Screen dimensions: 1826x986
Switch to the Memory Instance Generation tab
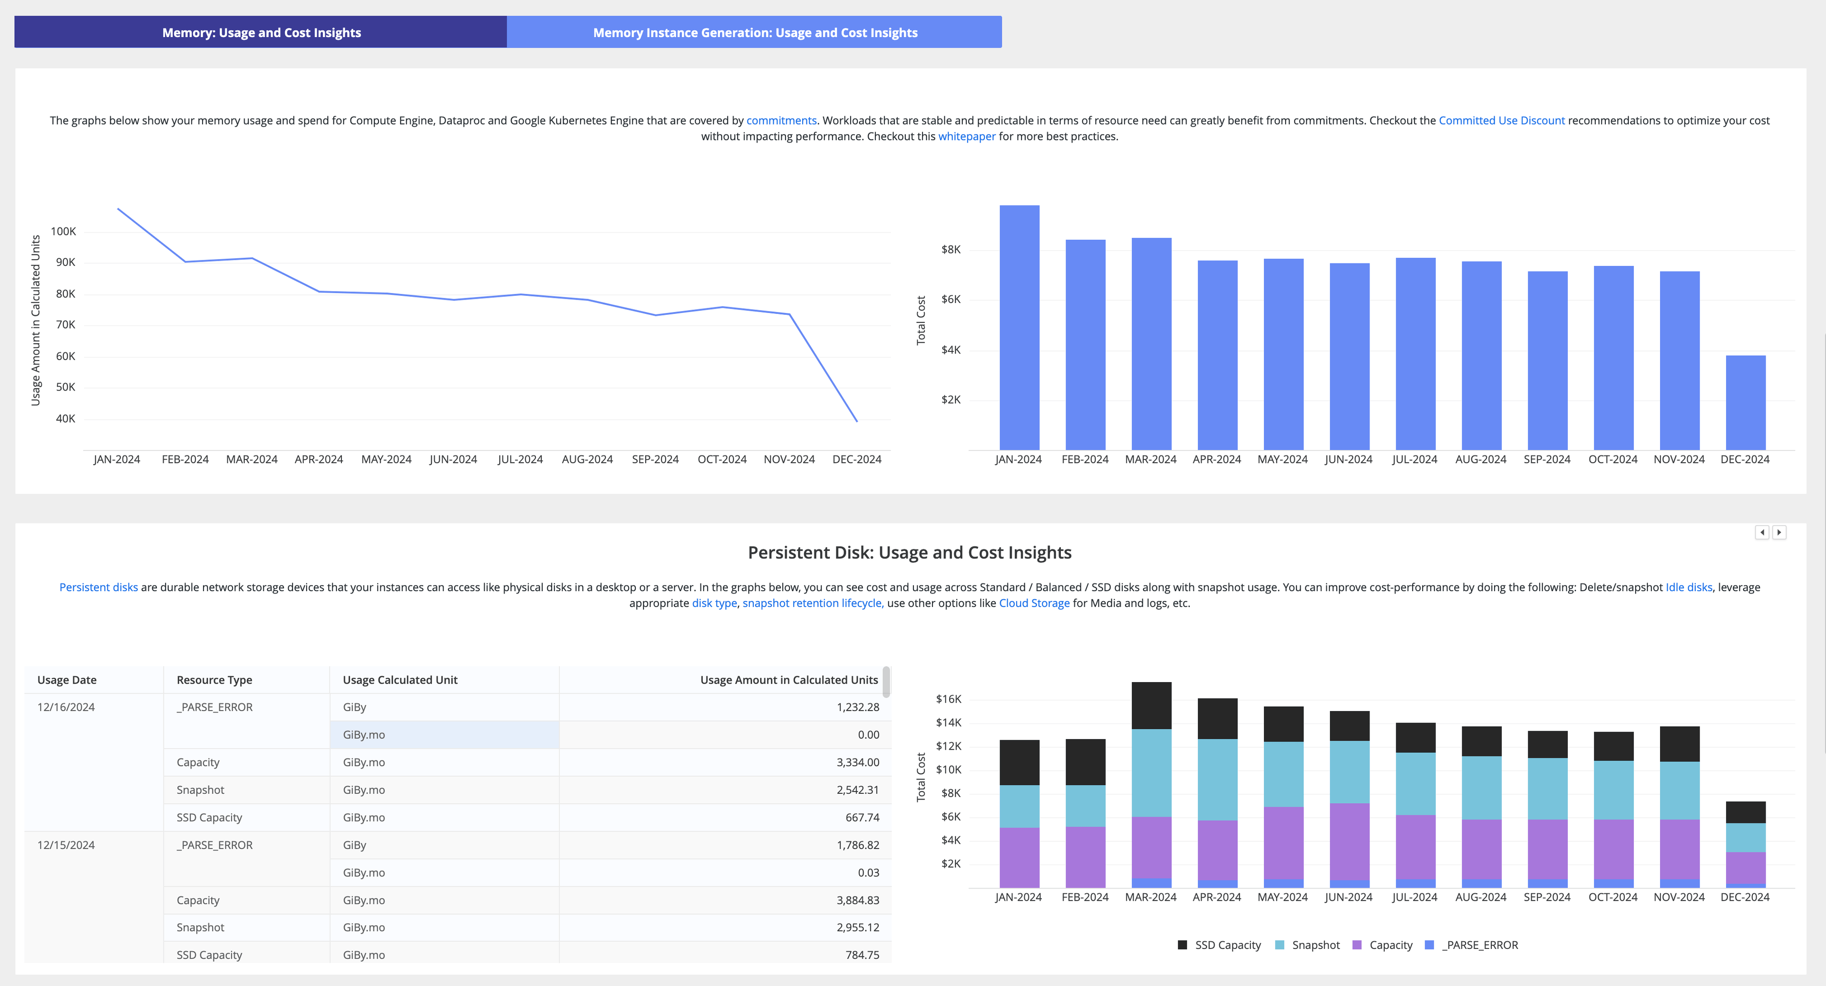pos(754,32)
